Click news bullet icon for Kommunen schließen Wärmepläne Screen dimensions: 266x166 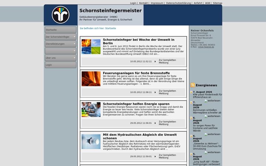(x=191, y=103)
